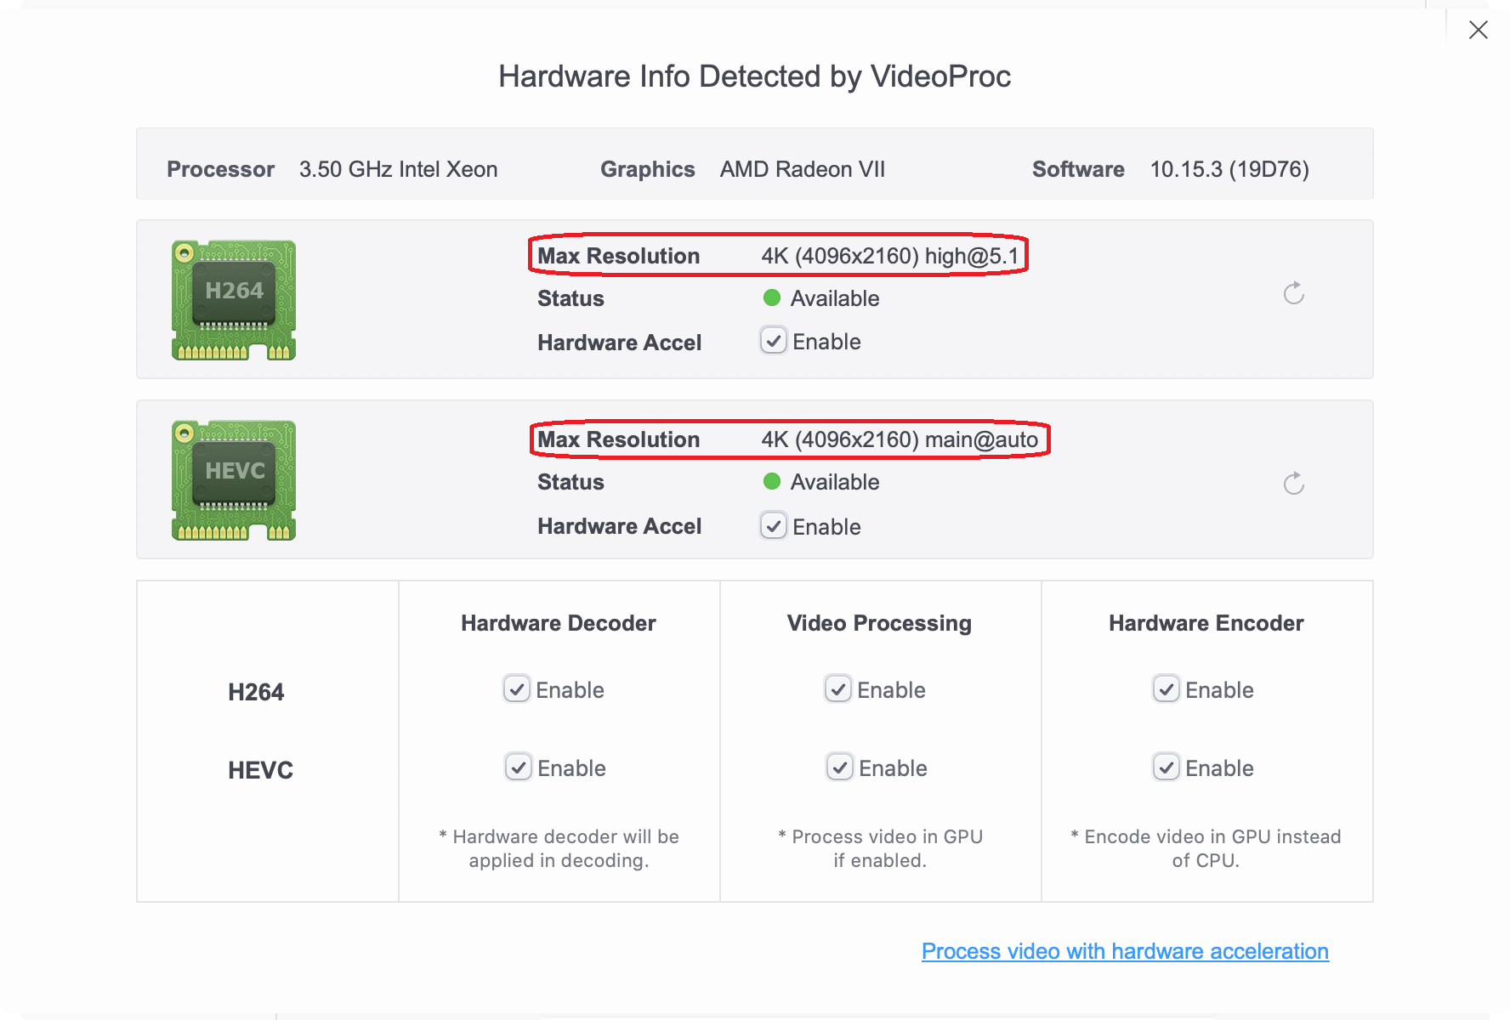Disable HEVC Hardware Decoder checkbox

[519, 767]
